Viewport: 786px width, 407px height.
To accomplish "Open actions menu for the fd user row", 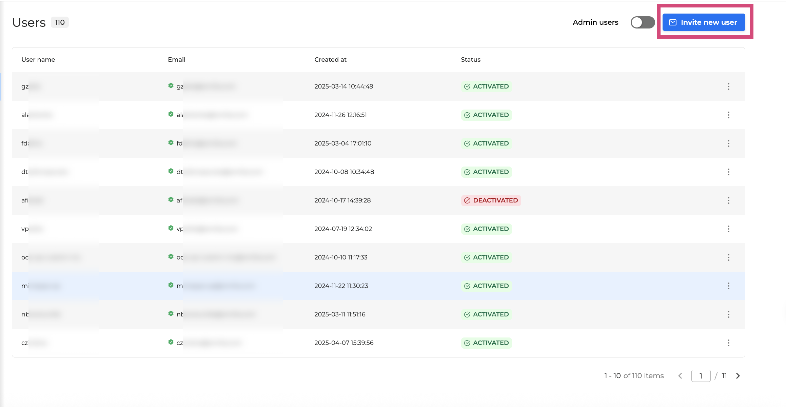I will click(x=728, y=143).
